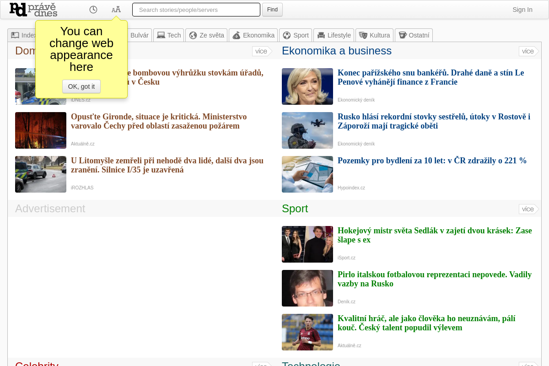Click the globe icon on Ze světa tab

coord(193,35)
